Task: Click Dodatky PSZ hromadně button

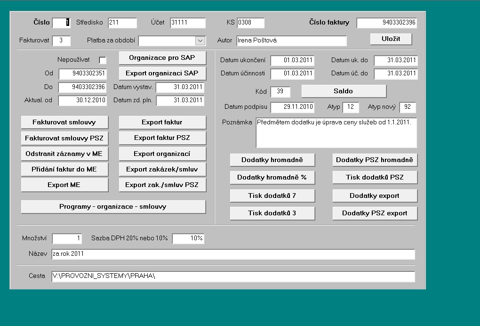Action: click(x=375, y=160)
